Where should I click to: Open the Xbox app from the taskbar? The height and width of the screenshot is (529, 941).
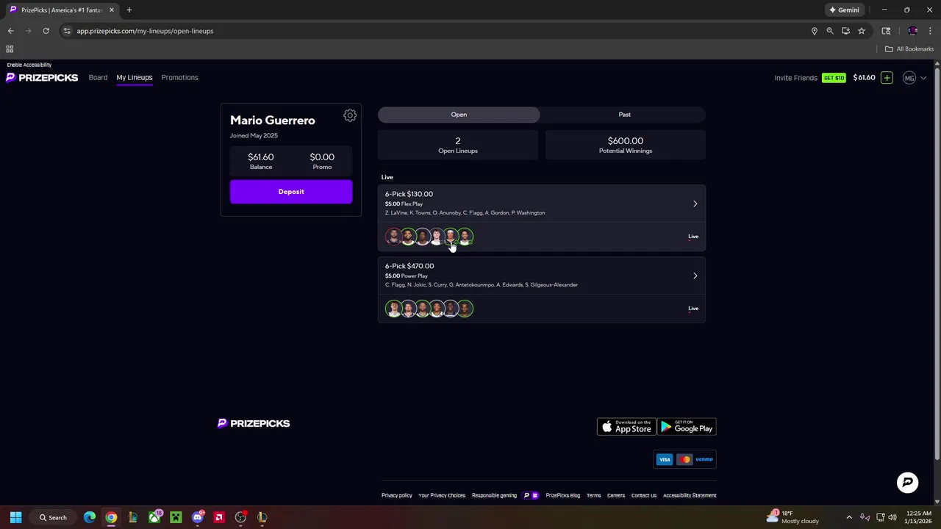coord(154,517)
